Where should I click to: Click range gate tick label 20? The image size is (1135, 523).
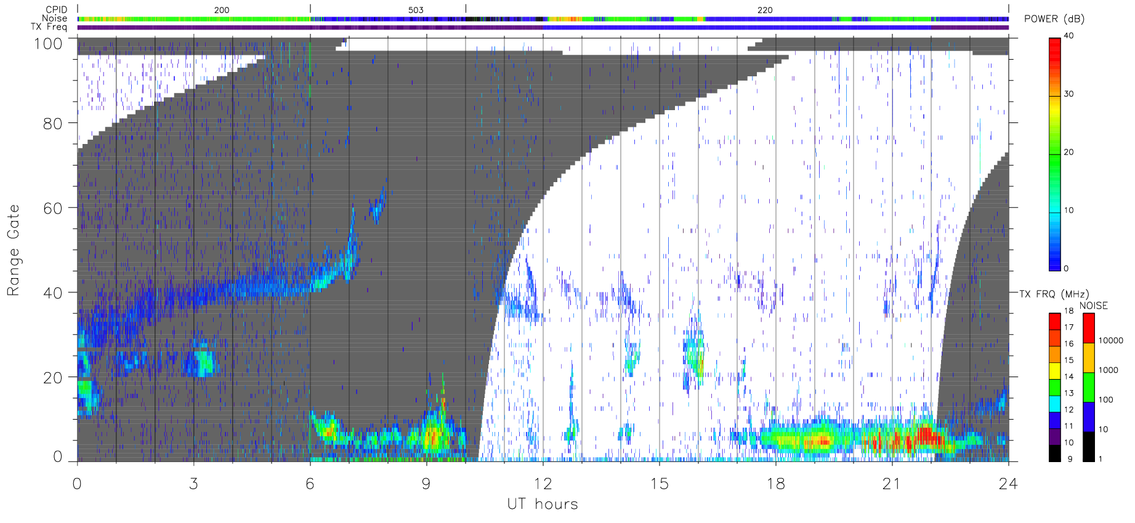53,378
